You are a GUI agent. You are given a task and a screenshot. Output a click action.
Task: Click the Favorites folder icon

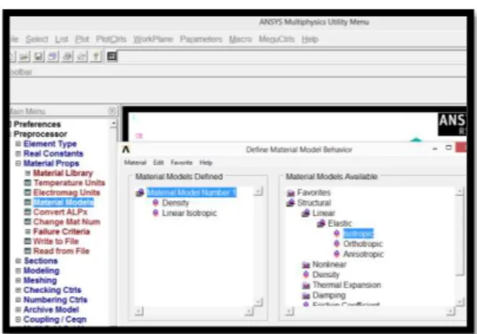click(290, 193)
